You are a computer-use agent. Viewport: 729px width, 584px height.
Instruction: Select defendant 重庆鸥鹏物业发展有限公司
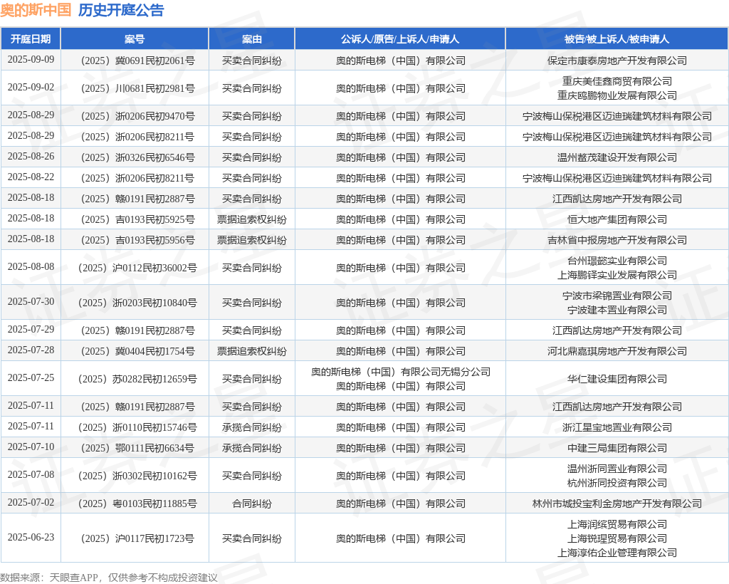(x=617, y=95)
